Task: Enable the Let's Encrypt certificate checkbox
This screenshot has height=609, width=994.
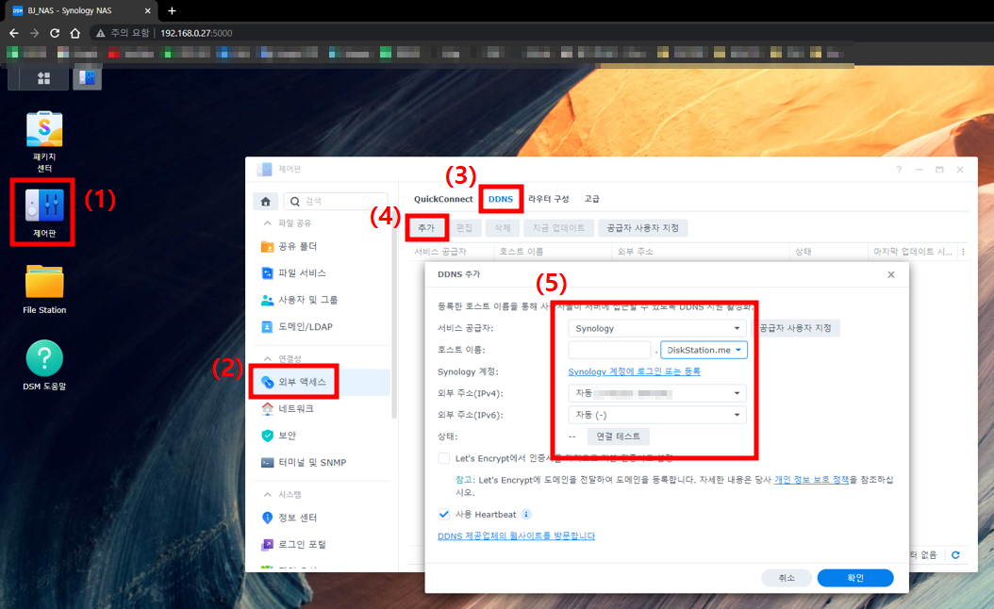Action: tap(444, 458)
